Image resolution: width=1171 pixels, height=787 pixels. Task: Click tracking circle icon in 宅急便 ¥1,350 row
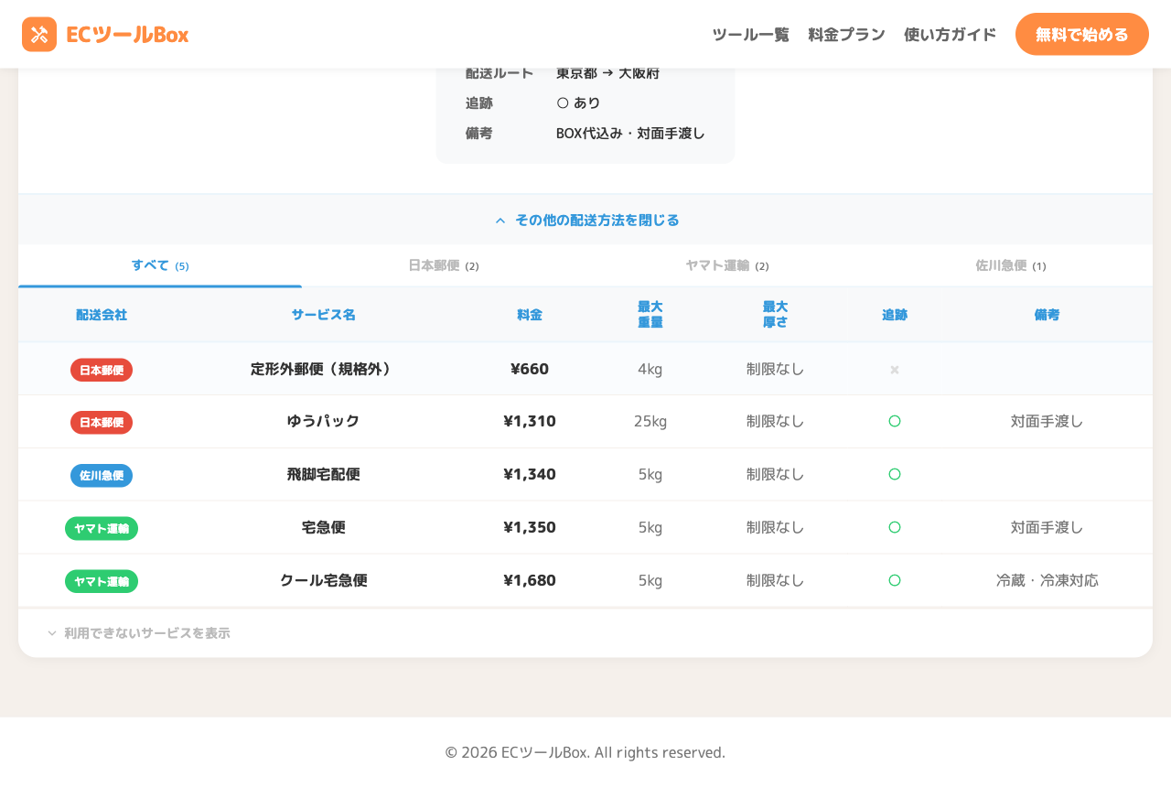click(895, 527)
